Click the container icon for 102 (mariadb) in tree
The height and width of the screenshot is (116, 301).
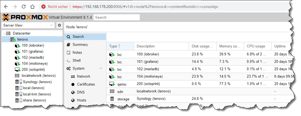click(17, 58)
